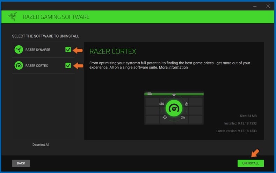Click the green UNINSTALL button
This screenshot has height=173, width=276.
(x=250, y=163)
